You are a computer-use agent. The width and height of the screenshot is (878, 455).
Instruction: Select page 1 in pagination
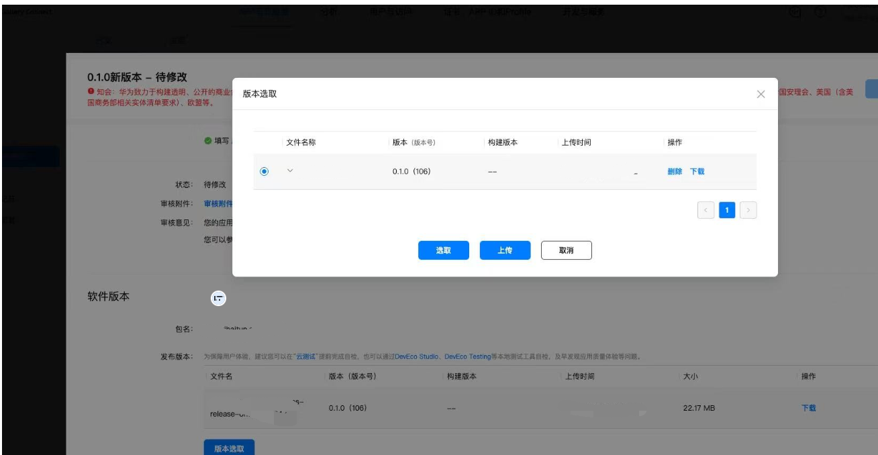coord(727,211)
